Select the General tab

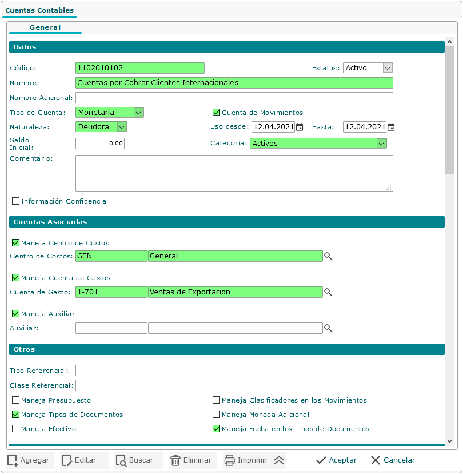(x=45, y=27)
